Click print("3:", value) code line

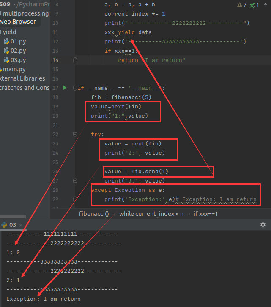click(x=134, y=181)
